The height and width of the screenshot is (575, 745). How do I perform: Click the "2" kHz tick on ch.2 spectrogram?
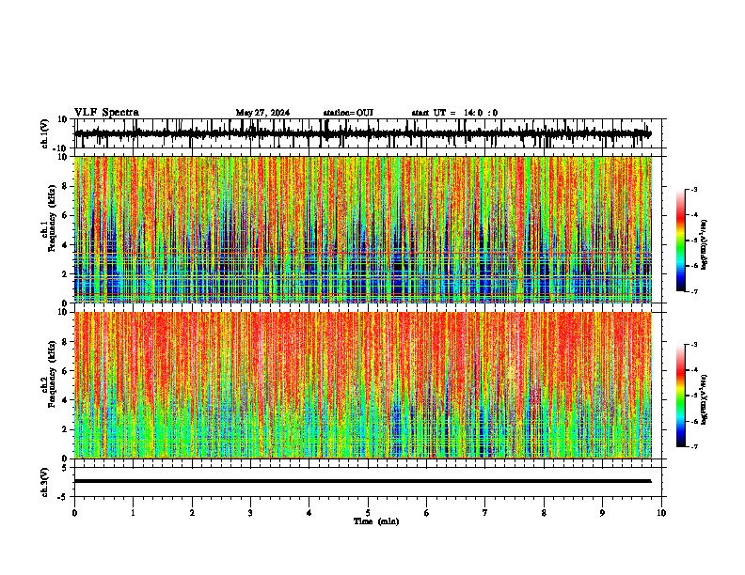[65, 429]
